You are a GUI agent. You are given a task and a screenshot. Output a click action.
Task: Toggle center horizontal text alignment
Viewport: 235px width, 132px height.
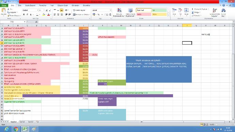tap(58, 15)
